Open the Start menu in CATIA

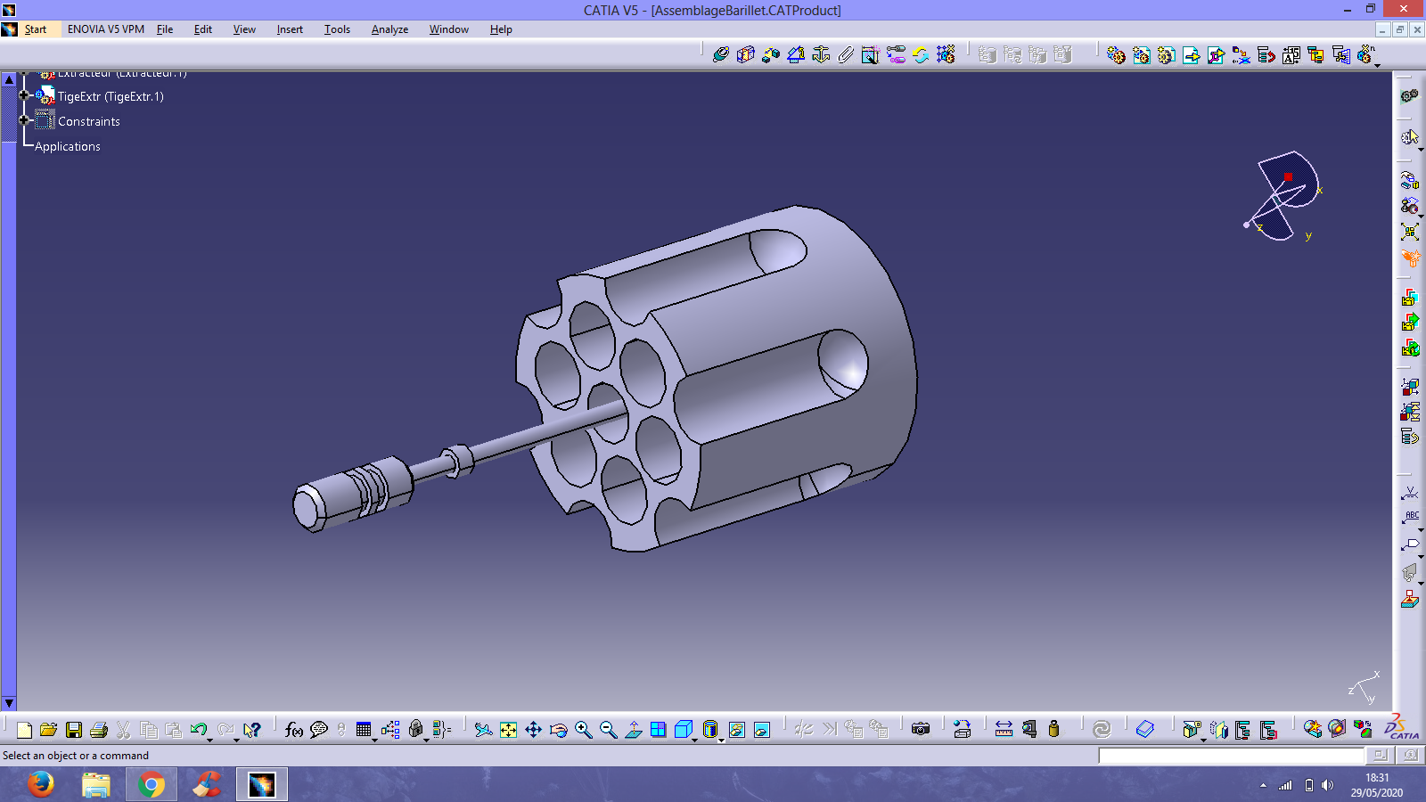pyautogui.click(x=36, y=29)
